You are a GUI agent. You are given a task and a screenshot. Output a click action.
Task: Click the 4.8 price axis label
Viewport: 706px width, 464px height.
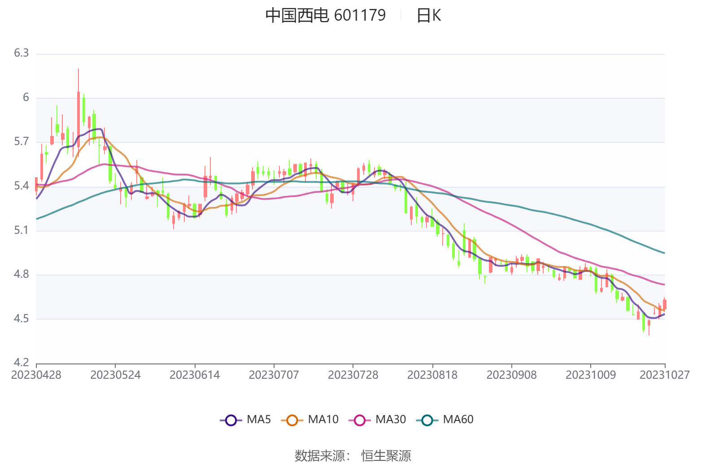(x=21, y=275)
